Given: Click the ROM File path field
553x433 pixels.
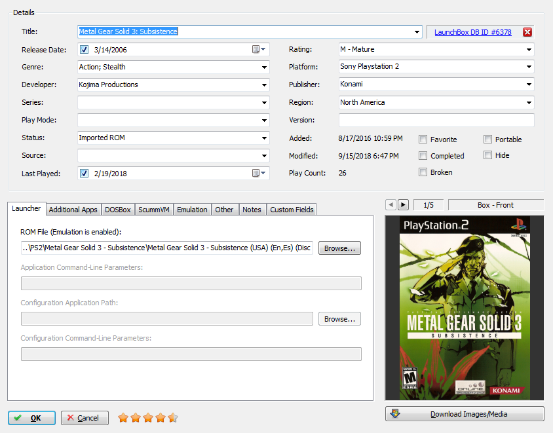Looking at the screenshot, I should pos(167,248).
